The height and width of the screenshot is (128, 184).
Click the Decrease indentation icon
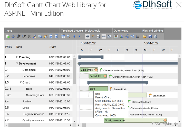[18, 36]
